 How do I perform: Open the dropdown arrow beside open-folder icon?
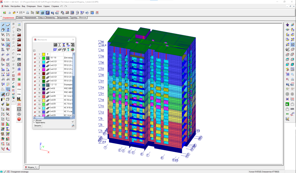tap(17, 13)
